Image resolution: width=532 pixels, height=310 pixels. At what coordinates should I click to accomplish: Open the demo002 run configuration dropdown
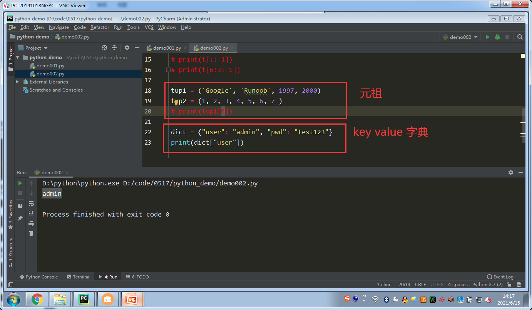[x=460, y=37]
